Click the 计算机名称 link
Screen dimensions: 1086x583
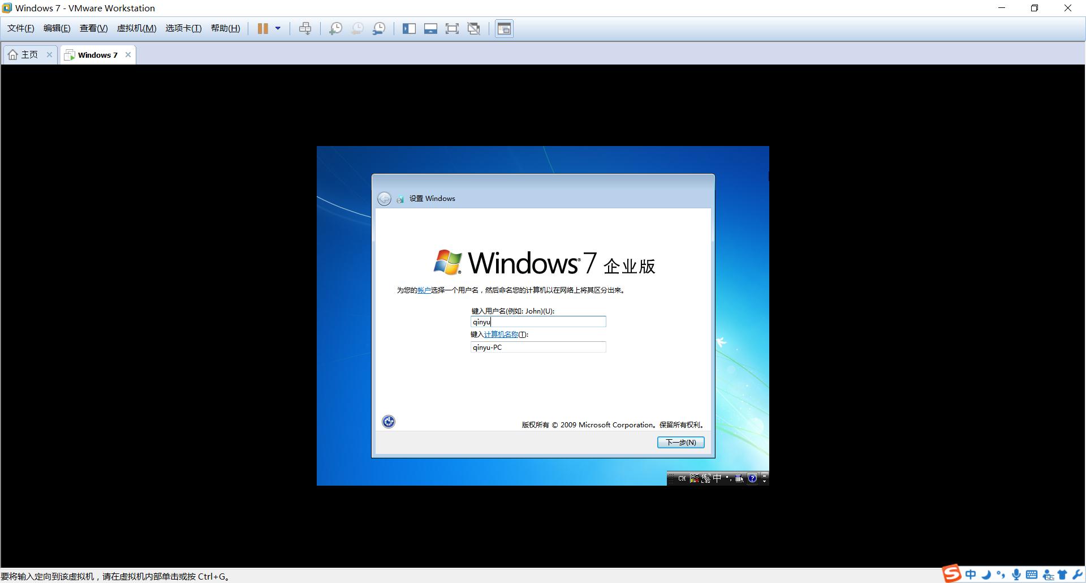click(x=501, y=335)
